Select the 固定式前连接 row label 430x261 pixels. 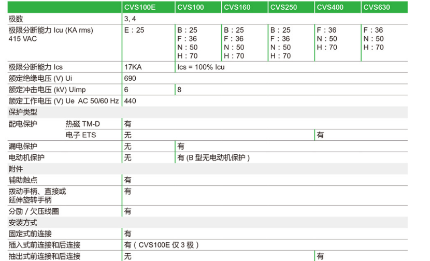30,234
